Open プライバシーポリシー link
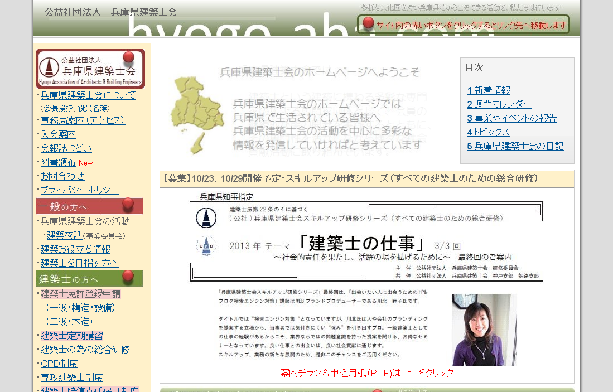This screenshot has width=613, height=392. pos(80,190)
